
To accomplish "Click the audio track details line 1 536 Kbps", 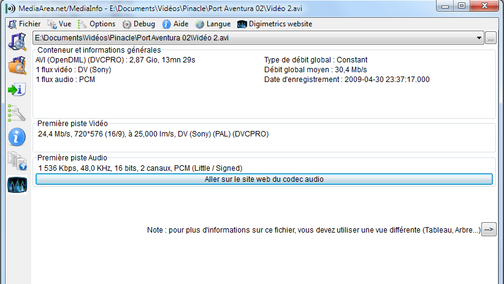I will (x=140, y=168).
